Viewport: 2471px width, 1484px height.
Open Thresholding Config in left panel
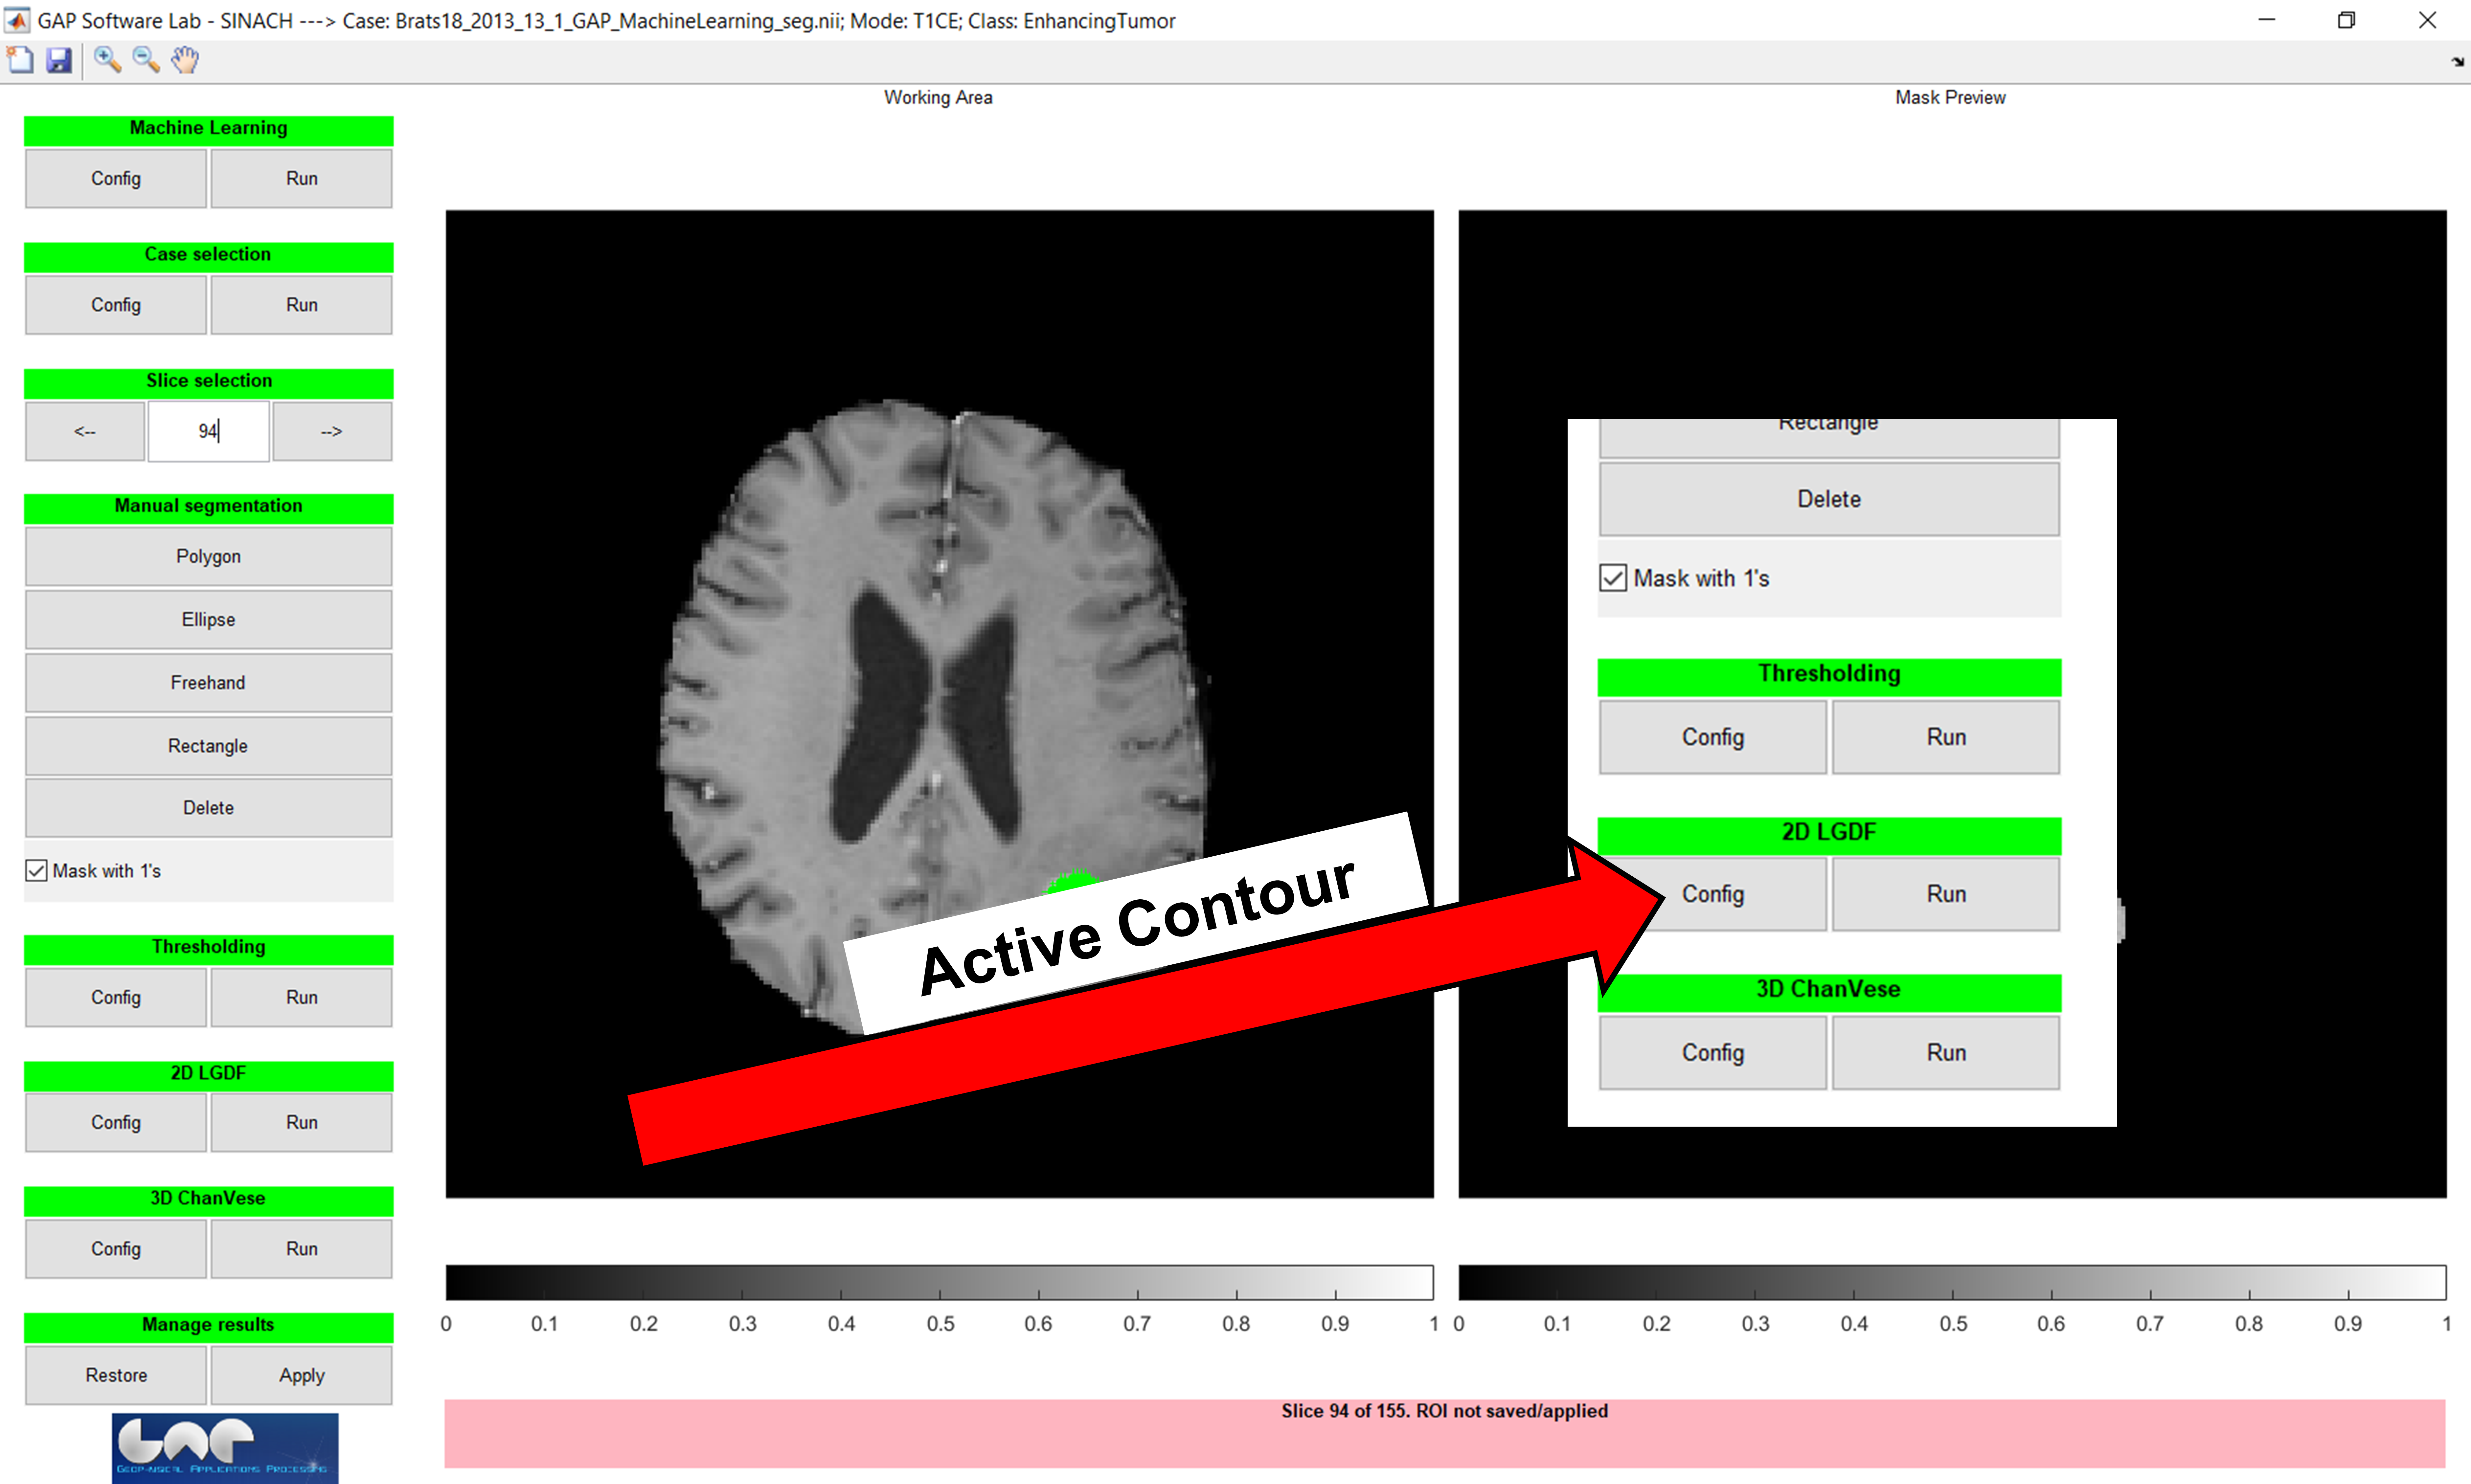(116, 998)
